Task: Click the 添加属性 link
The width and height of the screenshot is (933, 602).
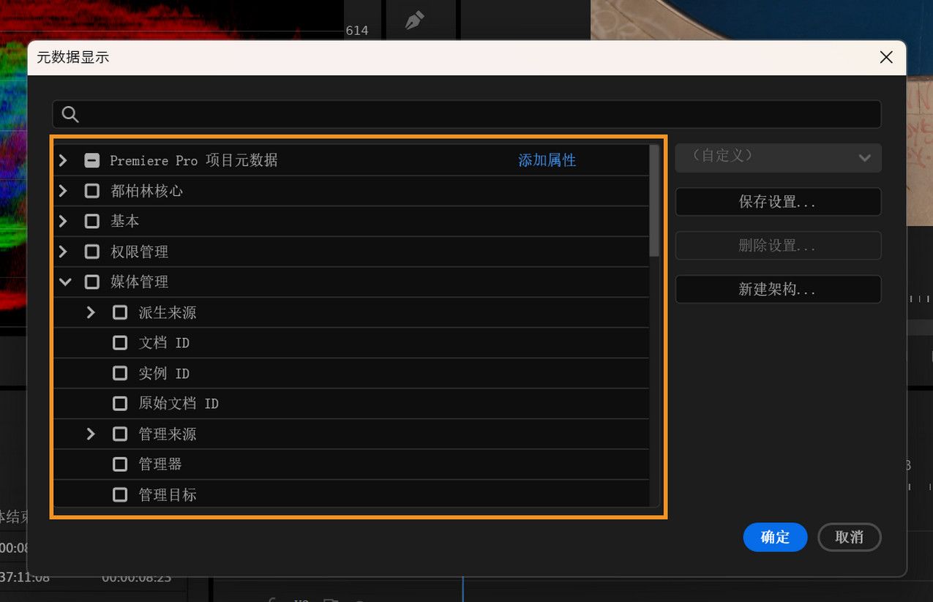Action: 547,160
